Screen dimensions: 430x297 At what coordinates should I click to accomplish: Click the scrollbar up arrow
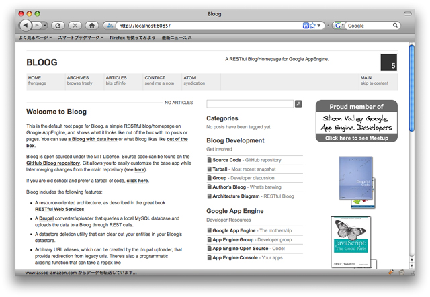pyautogui.click(x=411, y=259)
